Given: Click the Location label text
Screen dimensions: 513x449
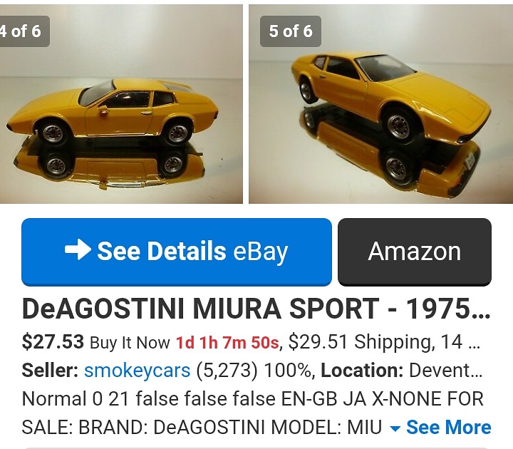Looking at the screenshot, I should (x=362, y=371).
